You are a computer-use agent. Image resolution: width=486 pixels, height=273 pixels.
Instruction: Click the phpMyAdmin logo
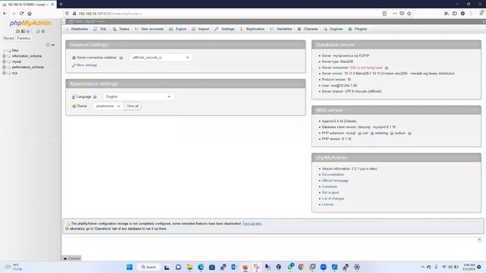[x=30, y=23]
